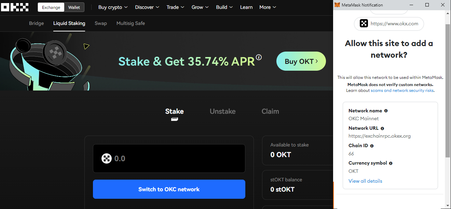Select the Stake tab
The image size is (451, 209).
(174, 111)
